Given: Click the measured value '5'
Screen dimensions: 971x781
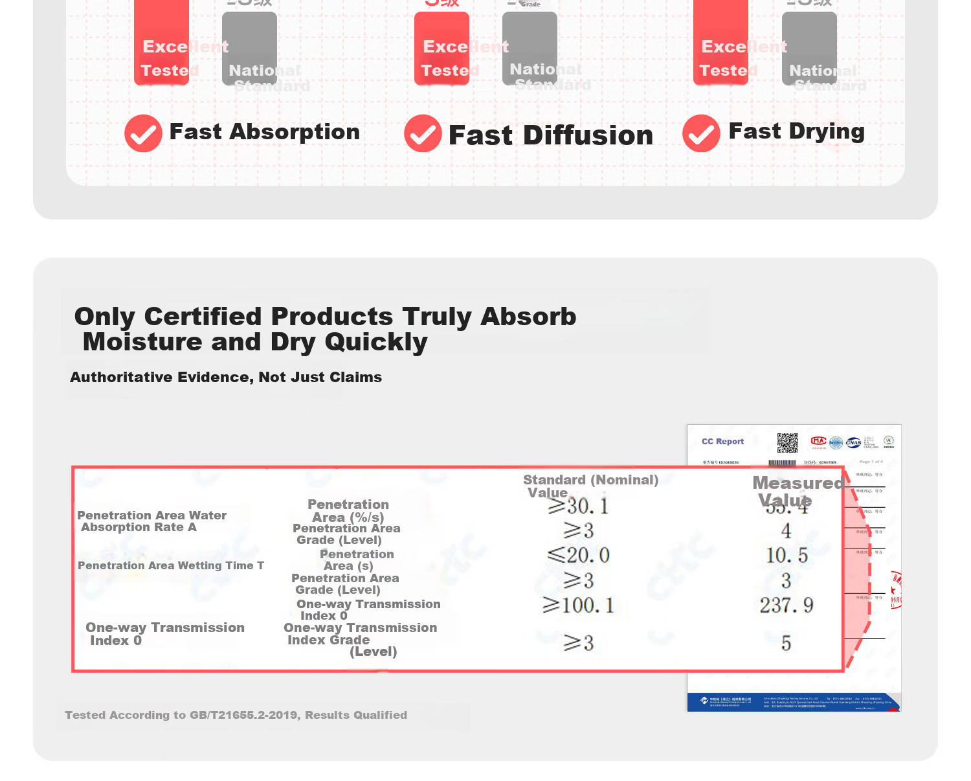Looking at the screenshot, I should point(786,643).
